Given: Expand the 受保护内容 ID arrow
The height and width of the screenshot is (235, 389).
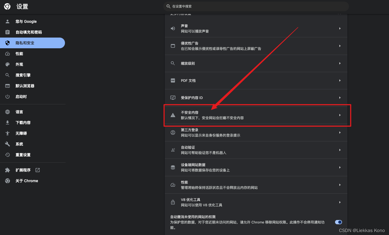Looking at the screenshot, I should [340, 98].
